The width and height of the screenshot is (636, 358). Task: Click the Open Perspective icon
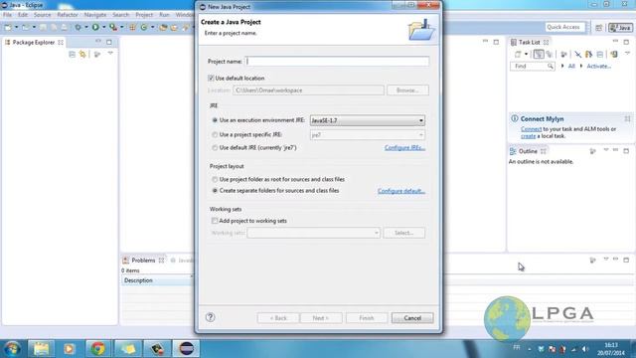pyautogui.click(x=598, y=27)
